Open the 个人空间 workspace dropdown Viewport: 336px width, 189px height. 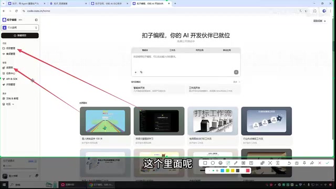tap(20, 28)
